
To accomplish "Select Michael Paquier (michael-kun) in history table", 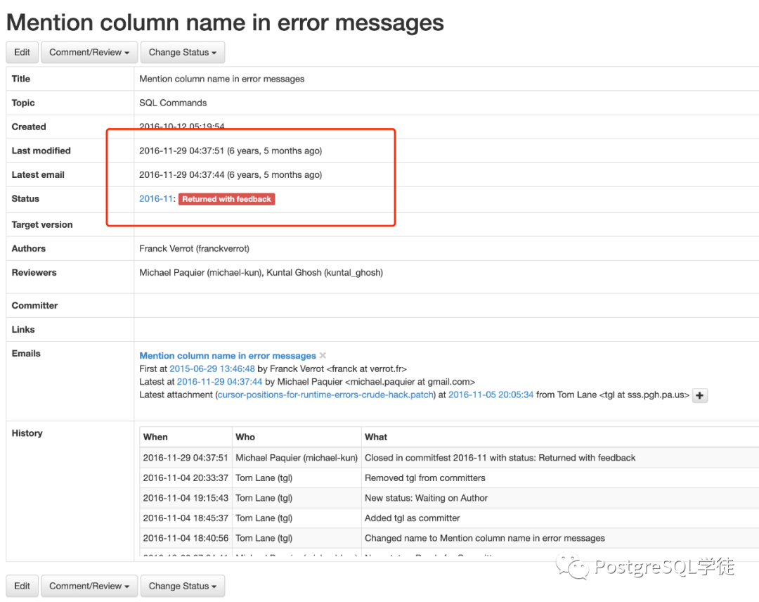I will [297, 458].
